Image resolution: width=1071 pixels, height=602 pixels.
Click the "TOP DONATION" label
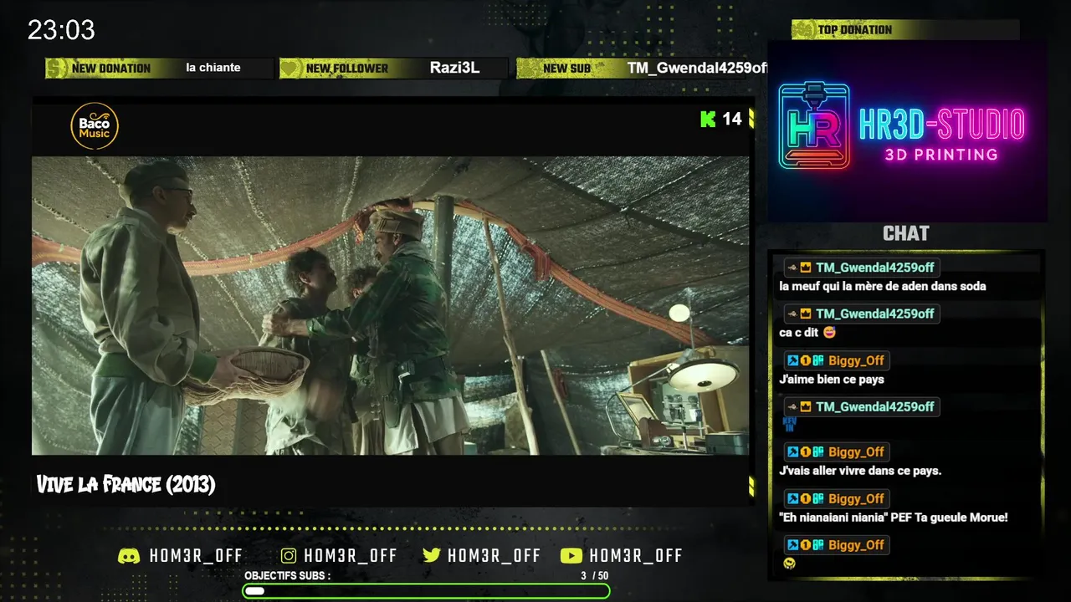855,30
